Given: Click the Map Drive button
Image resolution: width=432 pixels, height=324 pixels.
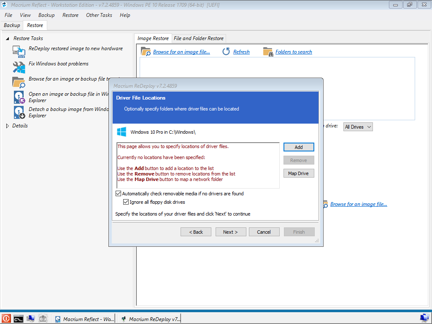Looking at the screenshot, I should tap(299, 173).
